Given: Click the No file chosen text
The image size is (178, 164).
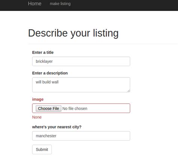Looking at the screenshot, I should click(75, 109).
